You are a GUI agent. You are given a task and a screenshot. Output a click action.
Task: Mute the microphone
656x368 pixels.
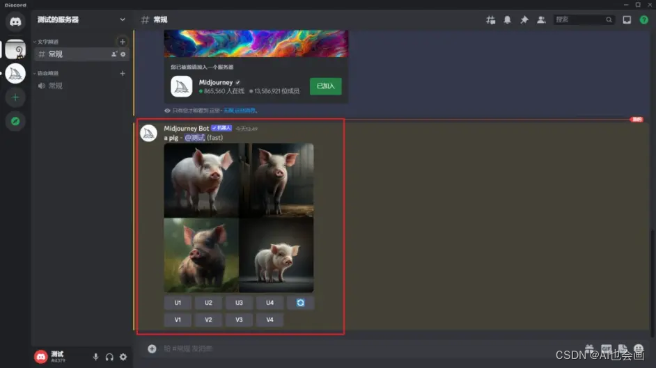pyautogui.click(x=96, y=357)
